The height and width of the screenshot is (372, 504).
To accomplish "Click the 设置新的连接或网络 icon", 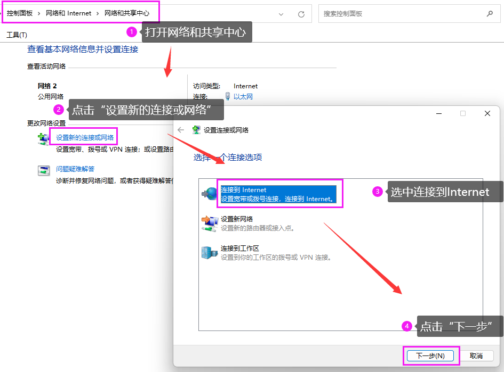I will [x=43, y=139].
